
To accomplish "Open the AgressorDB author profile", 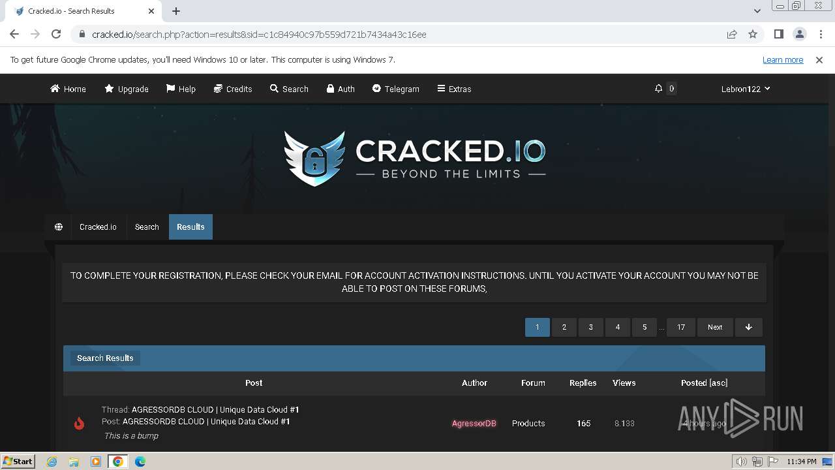I will pyautogui.click(x=474, y=423).
